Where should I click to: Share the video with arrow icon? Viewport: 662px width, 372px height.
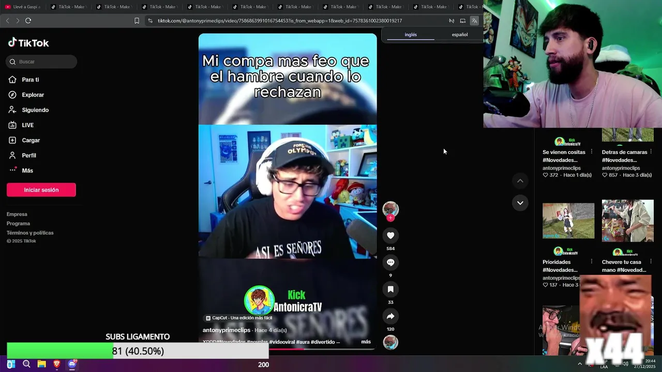coord(390,316)
